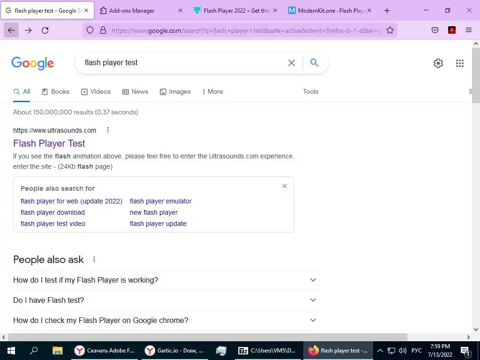Image resolution: width=480 pixels, height=360 pixels.
Task: Click the scroll-down arrow of page scrollbar
Action: tap(476, 330)
